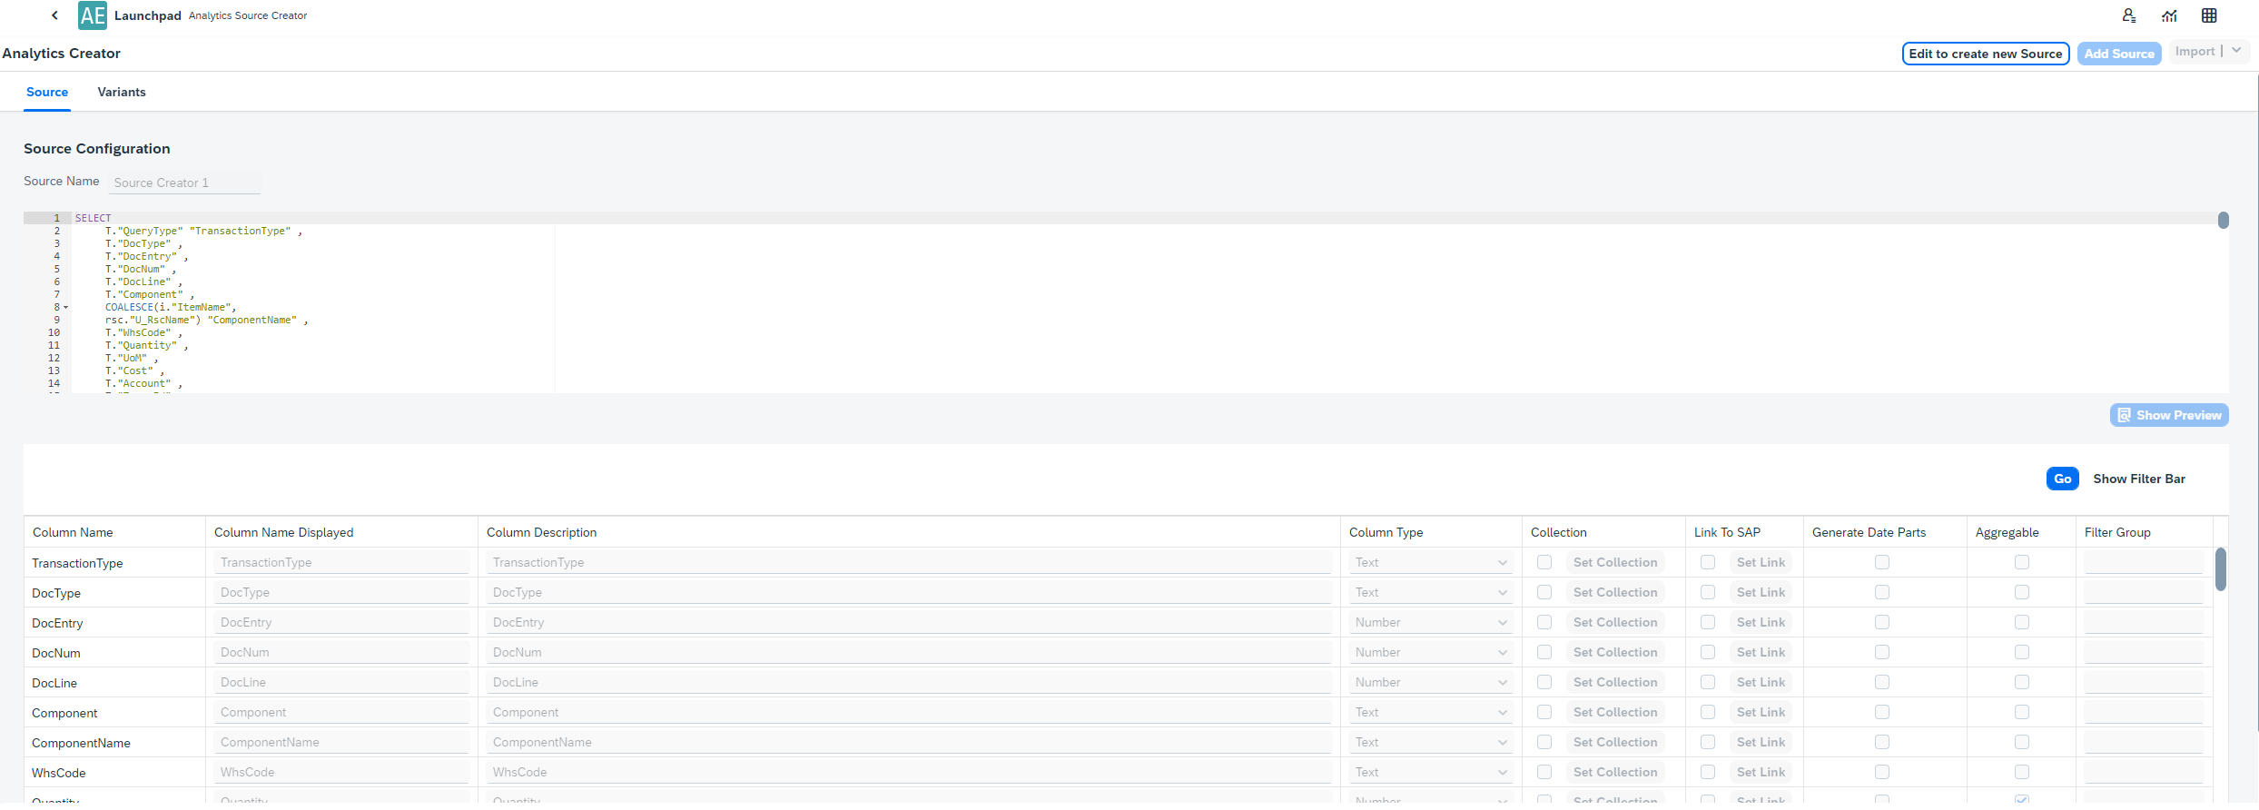
Task: Click Set Link for ComponentName
Action: click(x=1761, y=743)
